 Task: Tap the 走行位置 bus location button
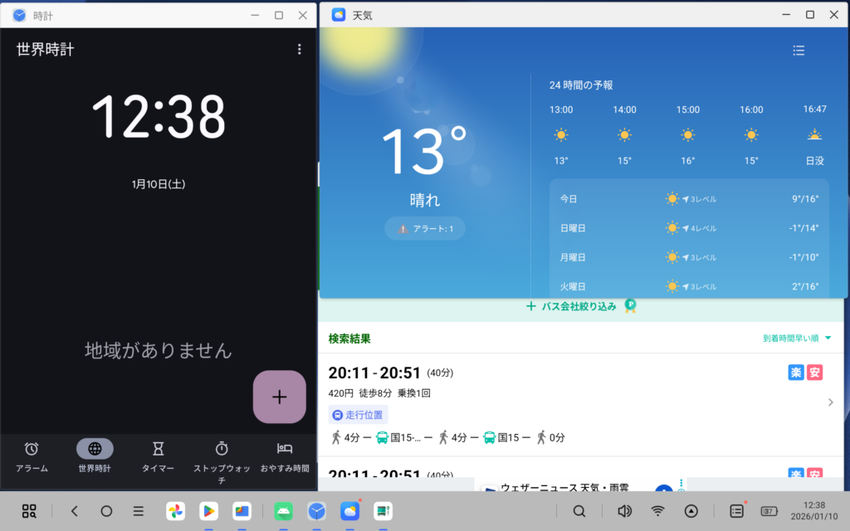[x=358, y=415]
